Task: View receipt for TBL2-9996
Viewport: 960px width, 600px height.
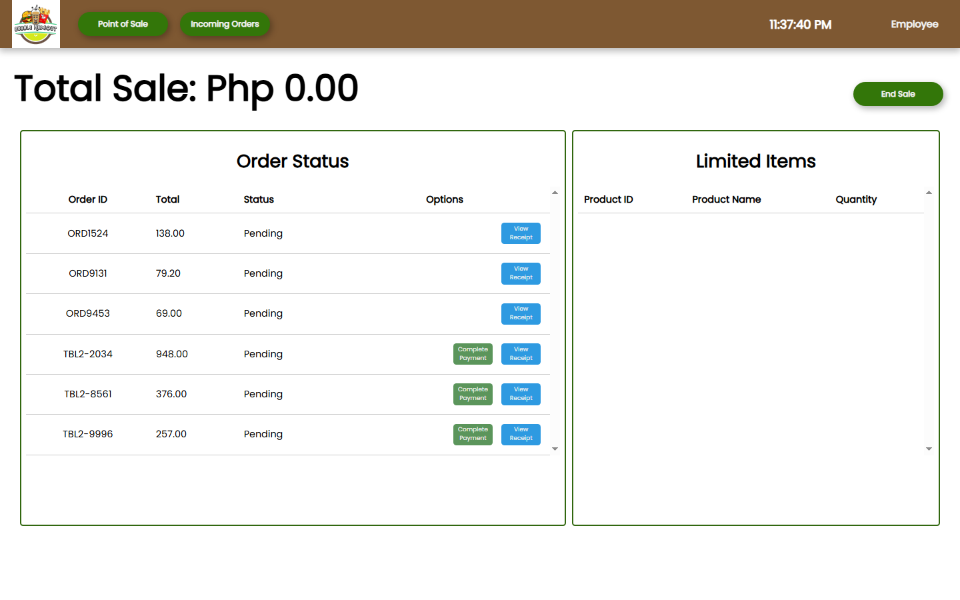Action: coord(521,434)
